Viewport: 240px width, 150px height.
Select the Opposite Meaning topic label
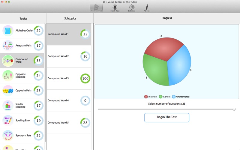(x=20, y=76)
